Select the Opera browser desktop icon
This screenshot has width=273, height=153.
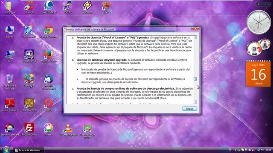click(49, 105)
